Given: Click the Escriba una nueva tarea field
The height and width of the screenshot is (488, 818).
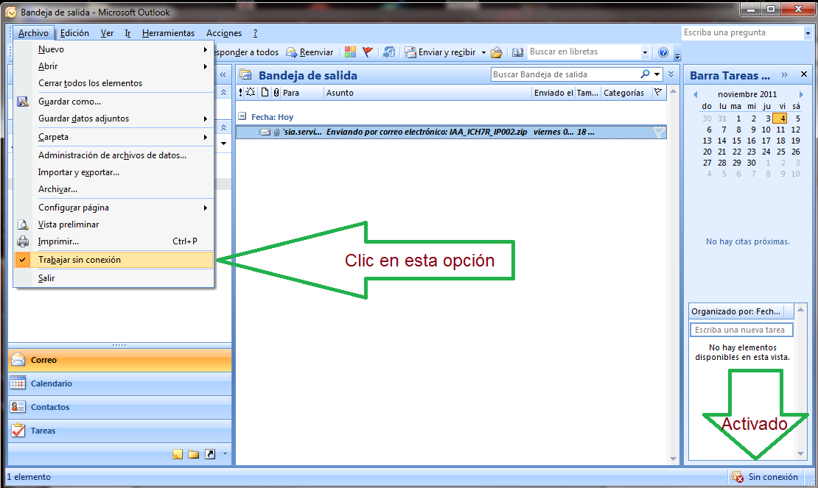Looking at the screenshot, I should pos(741,330).
